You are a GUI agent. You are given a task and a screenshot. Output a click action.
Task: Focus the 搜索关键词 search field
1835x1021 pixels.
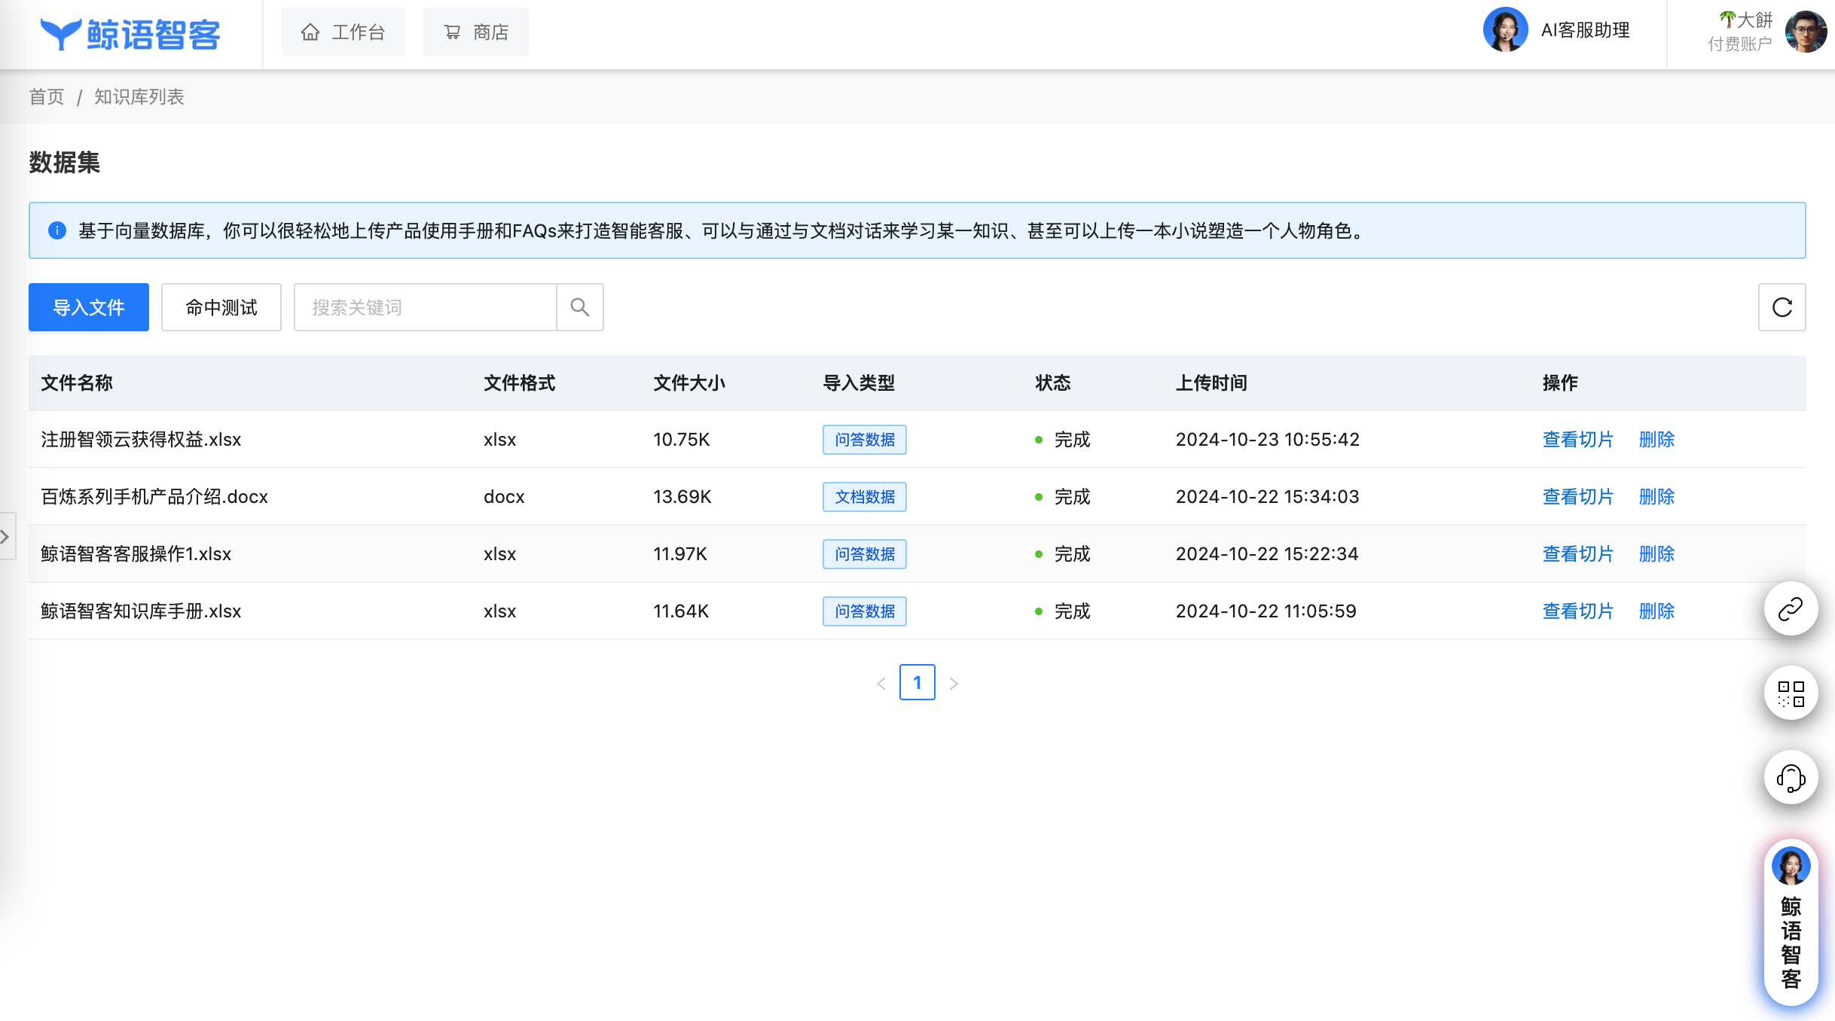click(x=425, y=307)
